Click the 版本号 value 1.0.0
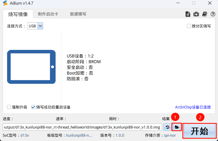 pos(120,135)
